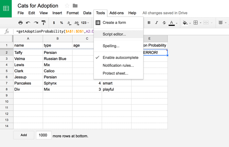Select column A header
Screen dimensions: 229x147
coord(28,39)
